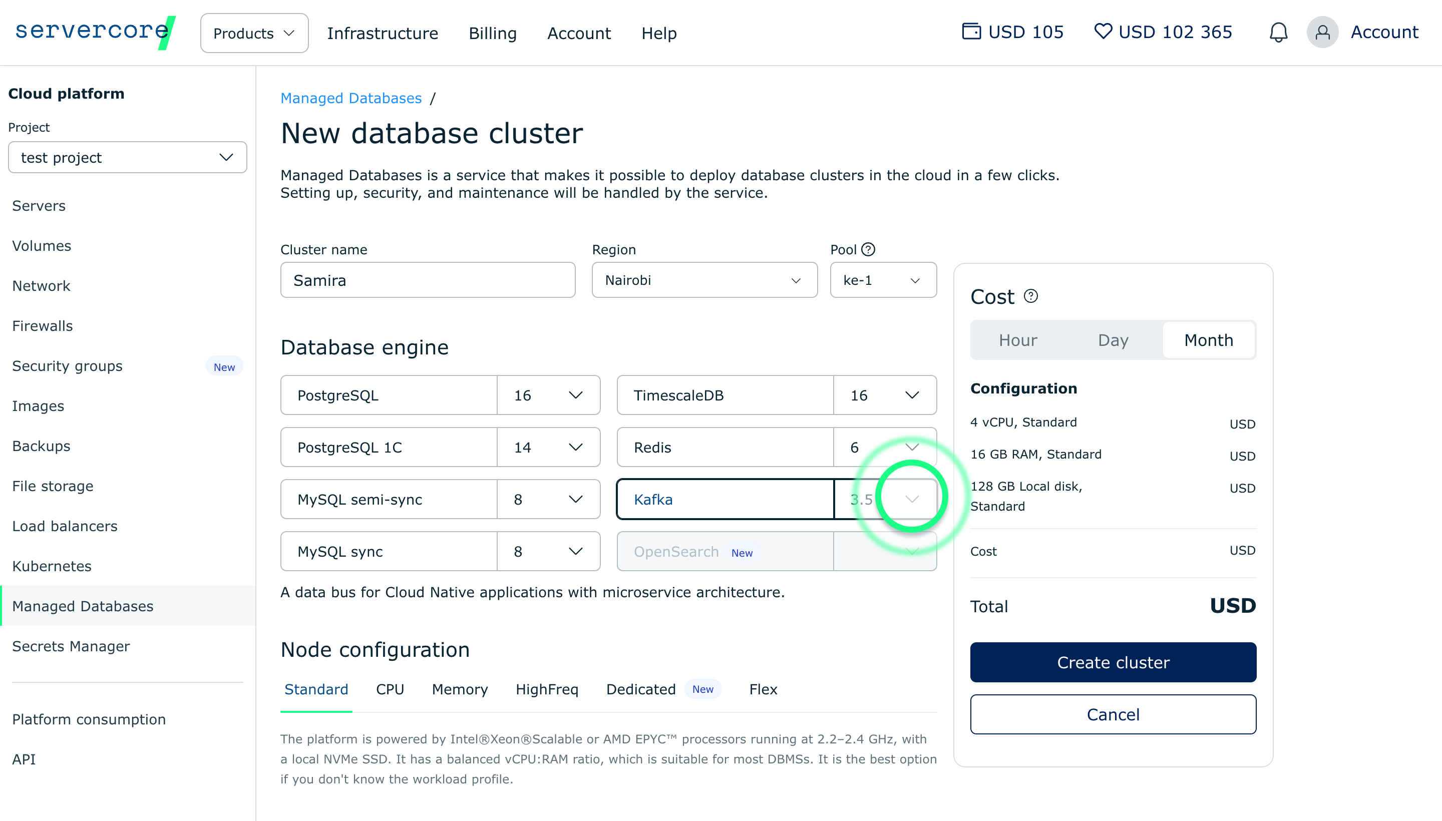The image size is (1442, 821).
Task: Click the Managed Databases breadcrumb link
Action: [x=351, y=98]
